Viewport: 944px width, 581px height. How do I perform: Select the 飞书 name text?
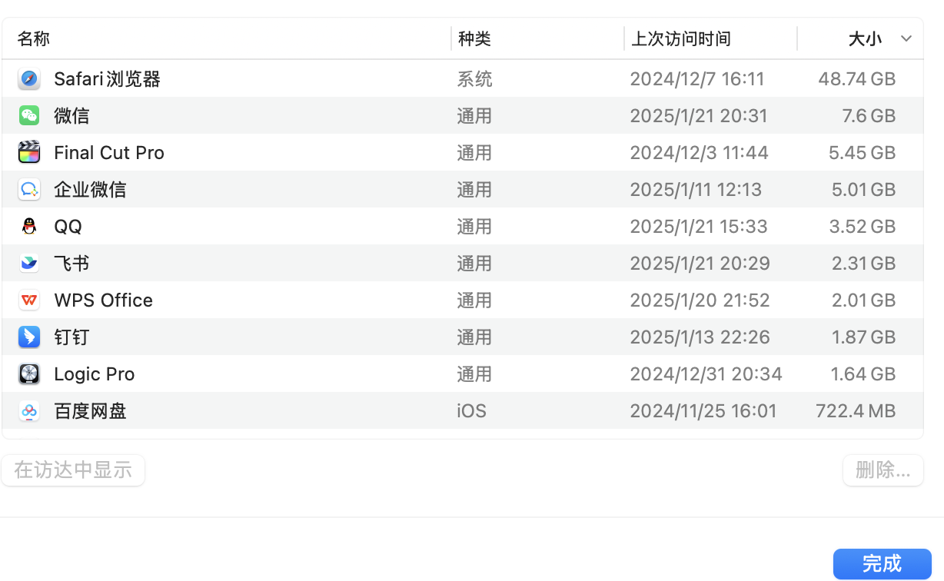pos(71,264)
